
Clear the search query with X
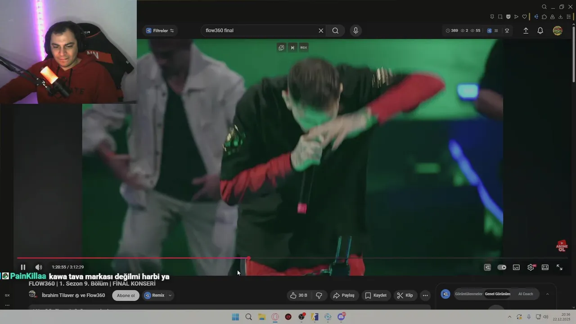[321, 31]
